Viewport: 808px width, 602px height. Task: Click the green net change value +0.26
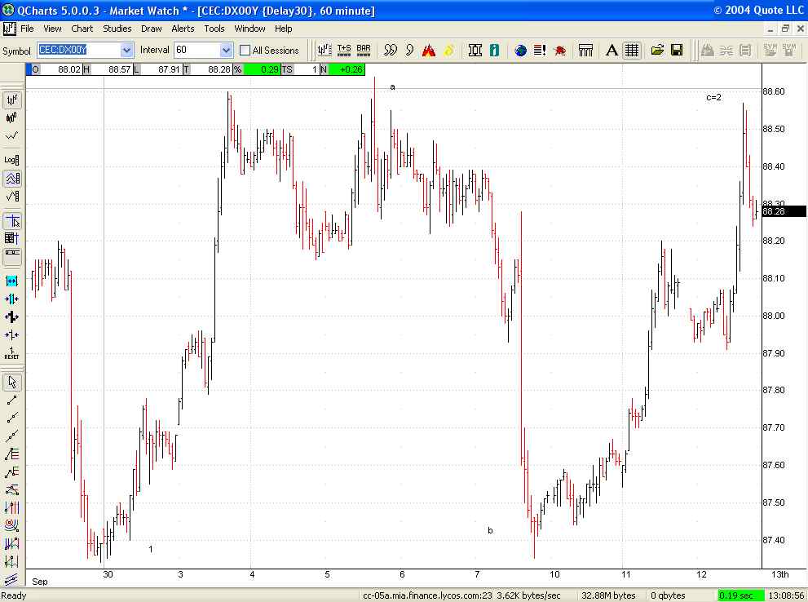pyautogui.click(x=347, y=69)
